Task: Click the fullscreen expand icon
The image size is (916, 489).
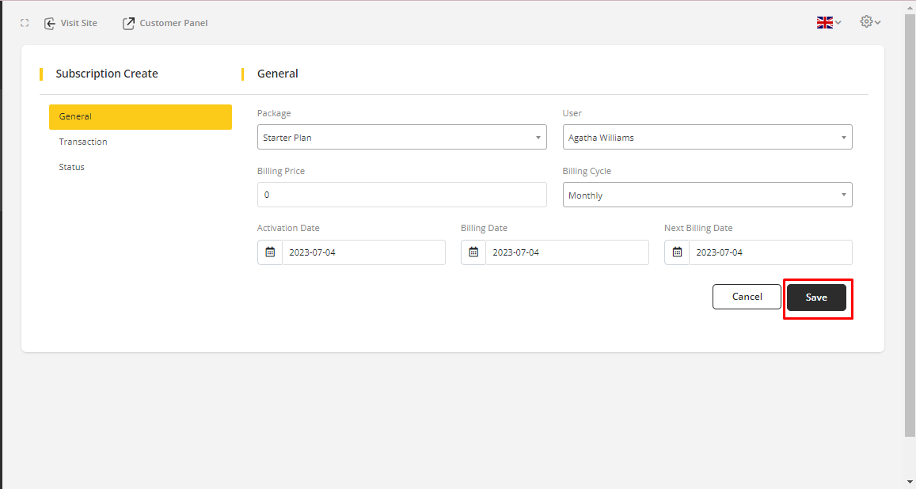Action: click(x=25, y=23)
